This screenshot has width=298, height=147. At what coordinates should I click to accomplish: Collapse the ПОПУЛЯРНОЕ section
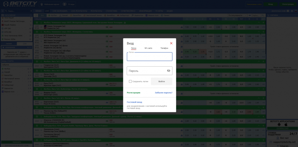[31, 15]
